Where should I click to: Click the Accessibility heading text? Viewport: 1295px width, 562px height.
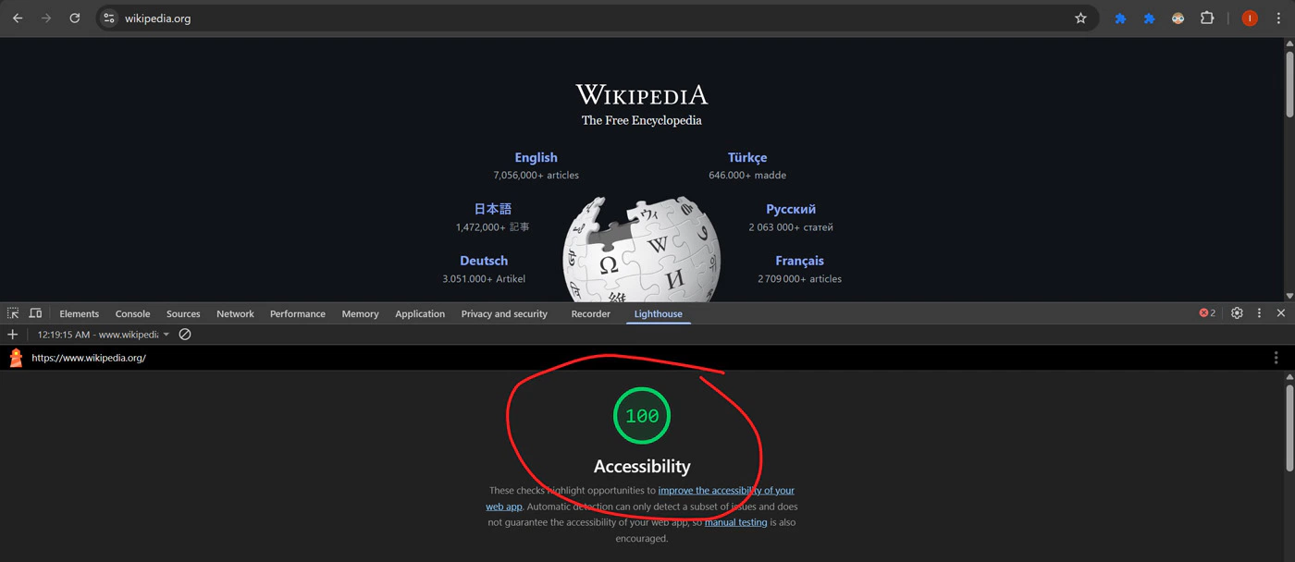click(642, 467)
